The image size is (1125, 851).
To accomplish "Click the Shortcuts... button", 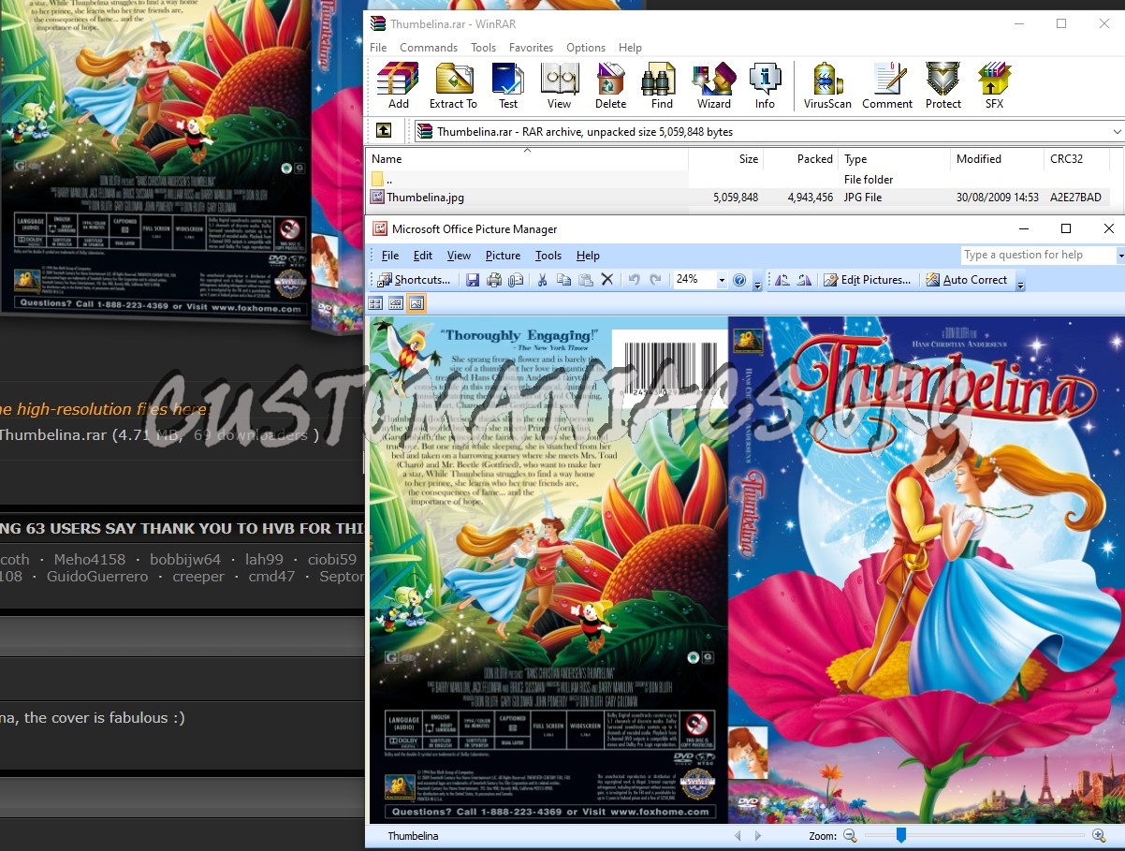I will coord(415,280).
